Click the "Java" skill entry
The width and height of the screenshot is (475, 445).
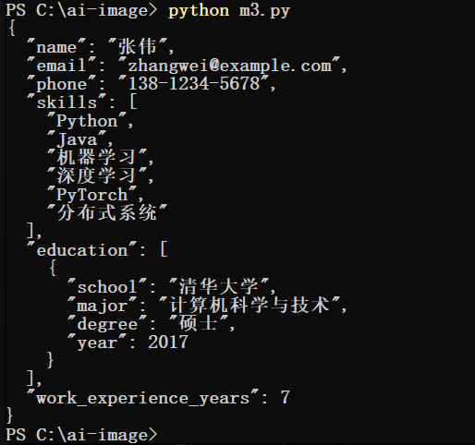pos(77,139)
